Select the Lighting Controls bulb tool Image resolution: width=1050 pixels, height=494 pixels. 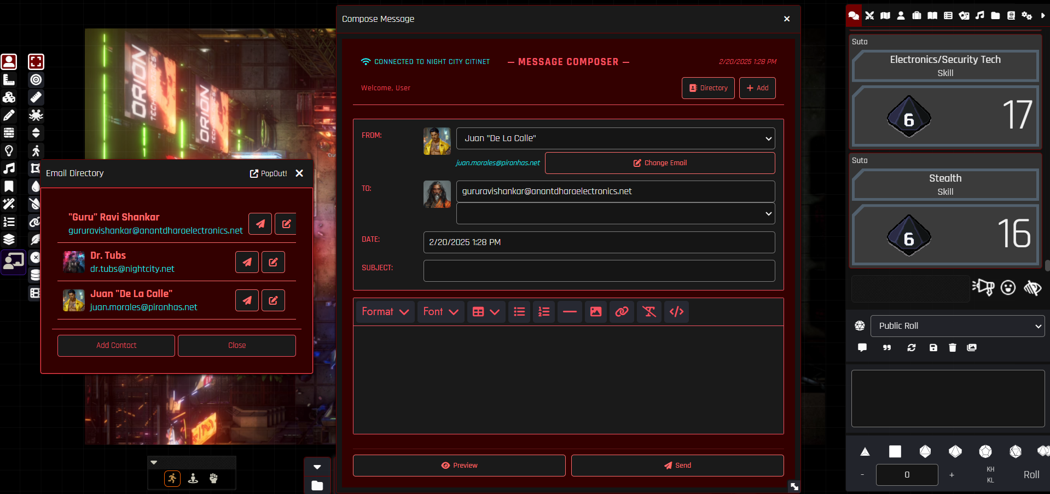9,151
